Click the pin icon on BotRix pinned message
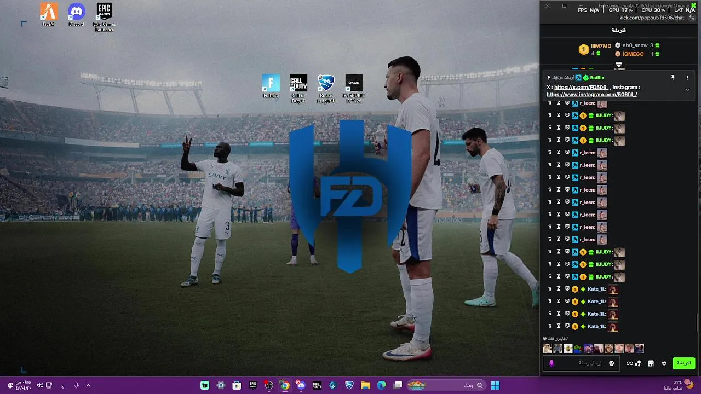 (673, 78)
